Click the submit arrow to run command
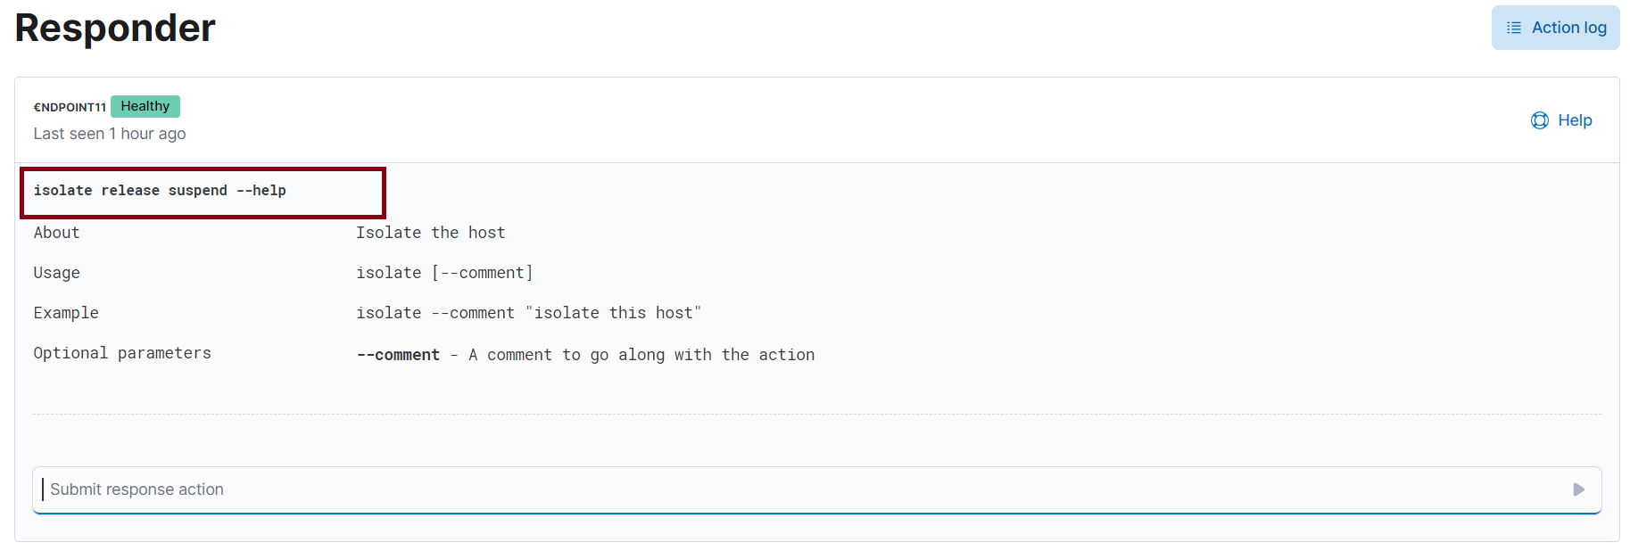This screenshot has width=1630, height=551. [1579, 489]
